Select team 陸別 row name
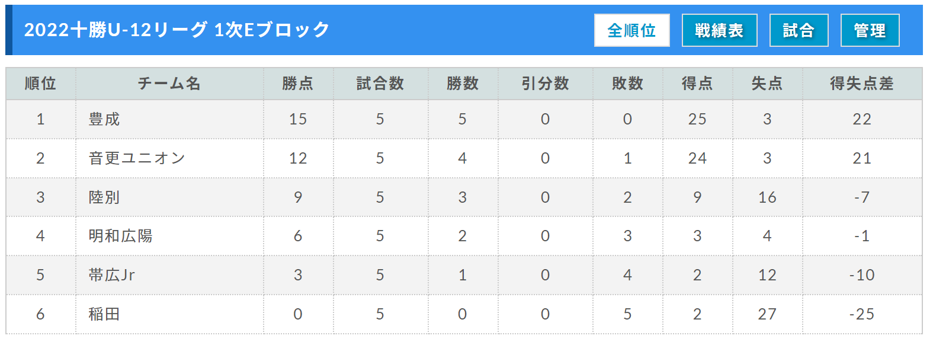 (104, 197)
